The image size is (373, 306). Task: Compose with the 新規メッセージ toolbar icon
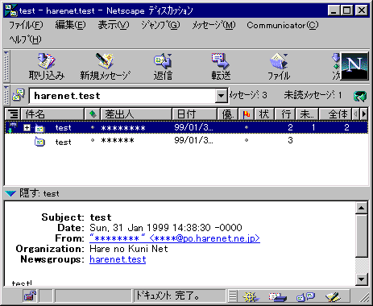point(105,66)
